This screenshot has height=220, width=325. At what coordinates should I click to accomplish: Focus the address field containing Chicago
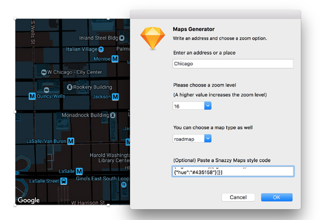tap(233, 64)
